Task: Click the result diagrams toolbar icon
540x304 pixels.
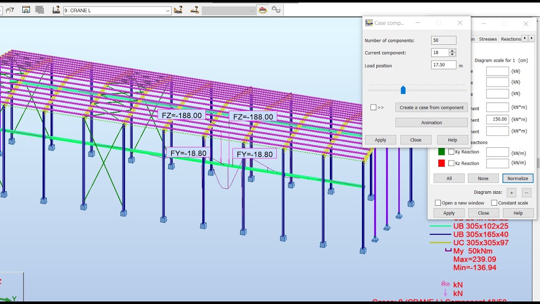Action: [x=263, y=10]
